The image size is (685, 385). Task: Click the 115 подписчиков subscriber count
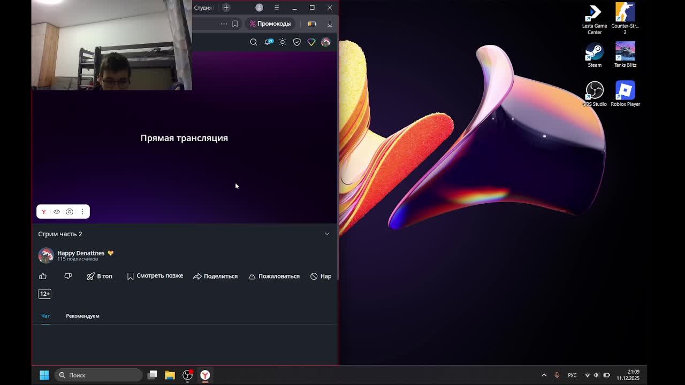[x=78, y=259]
